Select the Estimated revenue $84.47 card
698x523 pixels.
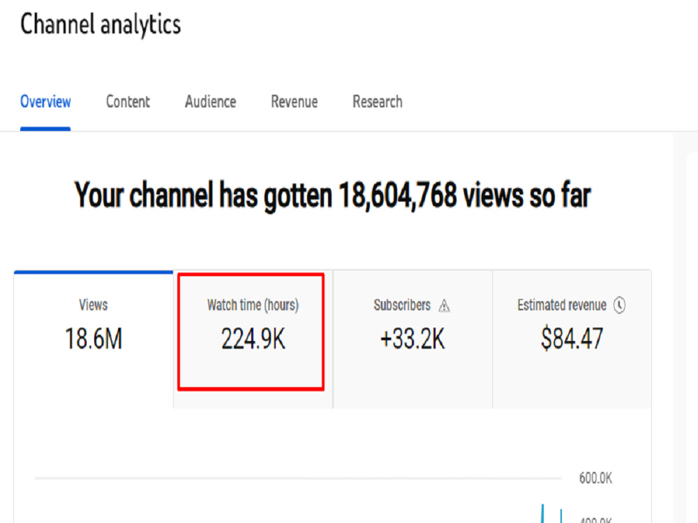coord(572,339)
